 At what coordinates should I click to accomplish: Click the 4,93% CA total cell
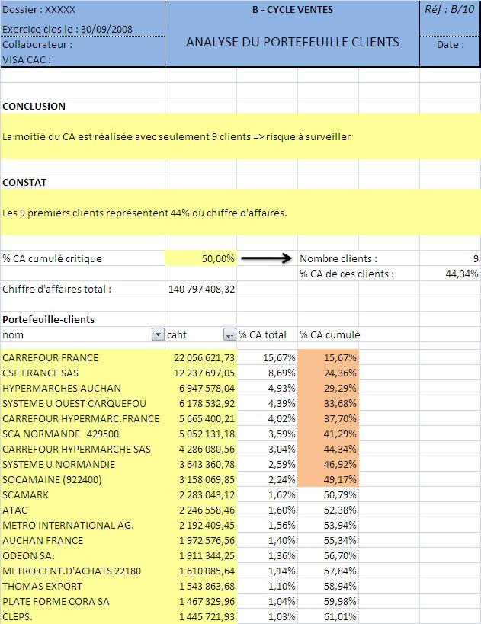[267, 388]
